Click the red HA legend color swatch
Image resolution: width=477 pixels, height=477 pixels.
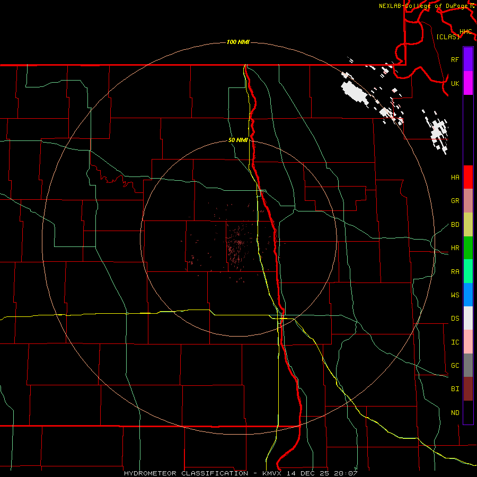coord(468,177)
